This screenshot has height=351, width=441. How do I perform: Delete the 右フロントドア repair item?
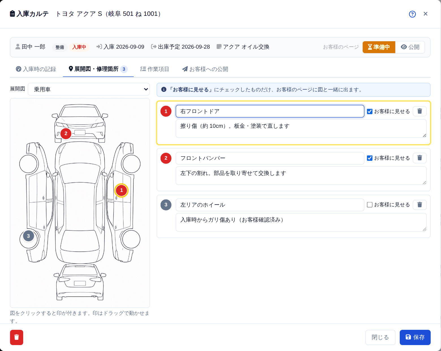point(420,111)
